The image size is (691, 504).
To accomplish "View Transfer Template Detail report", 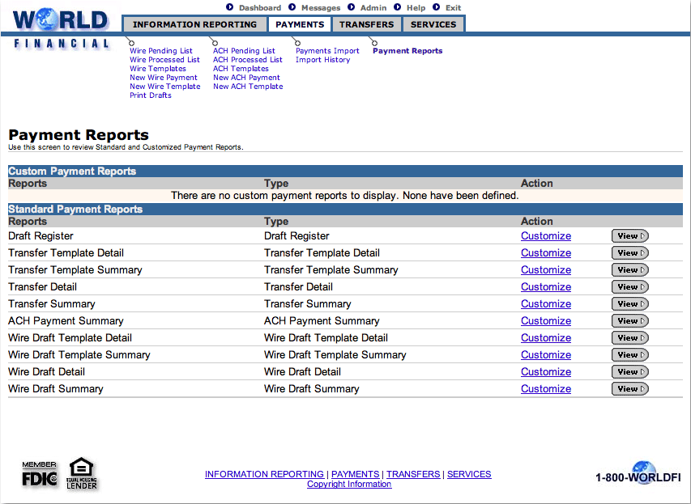I will (629, 253).
